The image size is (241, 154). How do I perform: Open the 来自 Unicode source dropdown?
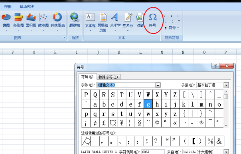click(226, 152)
